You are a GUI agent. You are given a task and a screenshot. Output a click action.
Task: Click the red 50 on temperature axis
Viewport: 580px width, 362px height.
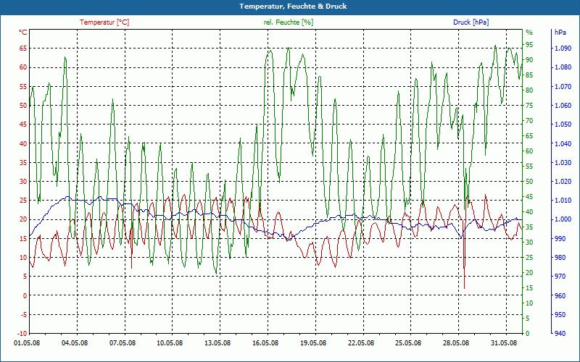click(x=23, y=106)
